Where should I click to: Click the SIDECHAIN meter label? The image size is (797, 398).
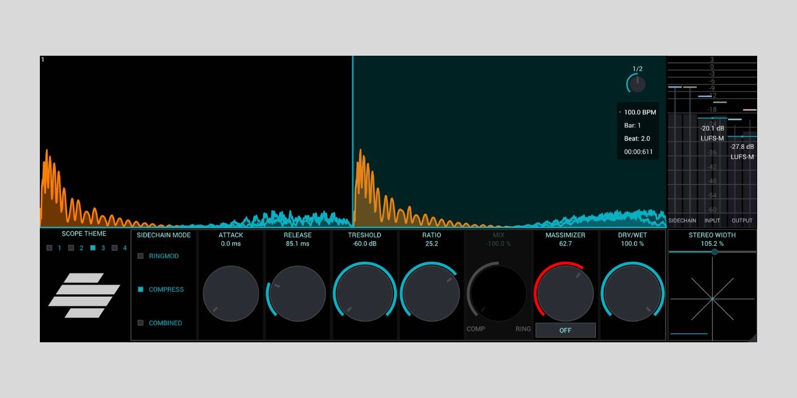682,221
